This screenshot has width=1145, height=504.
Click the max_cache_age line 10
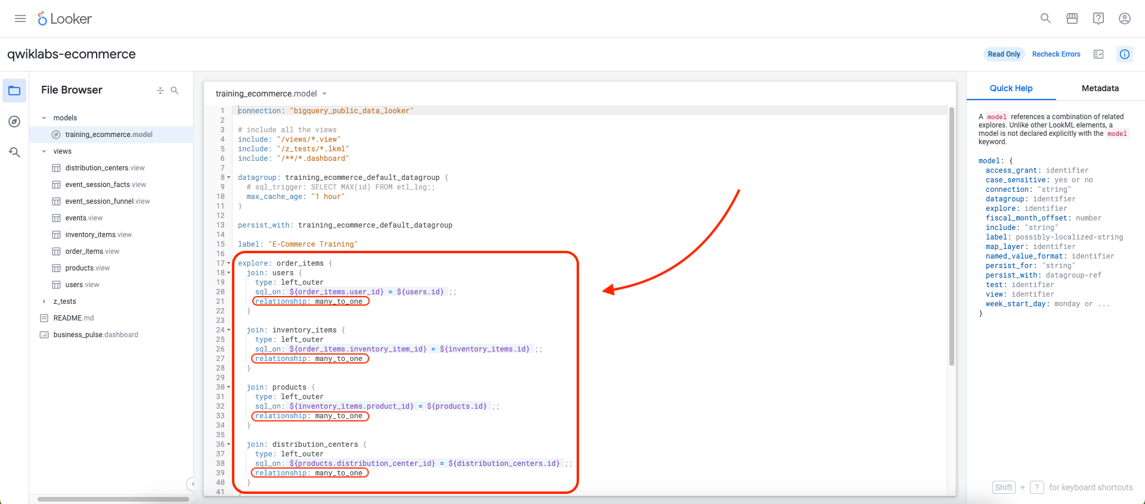pos(295,197)
